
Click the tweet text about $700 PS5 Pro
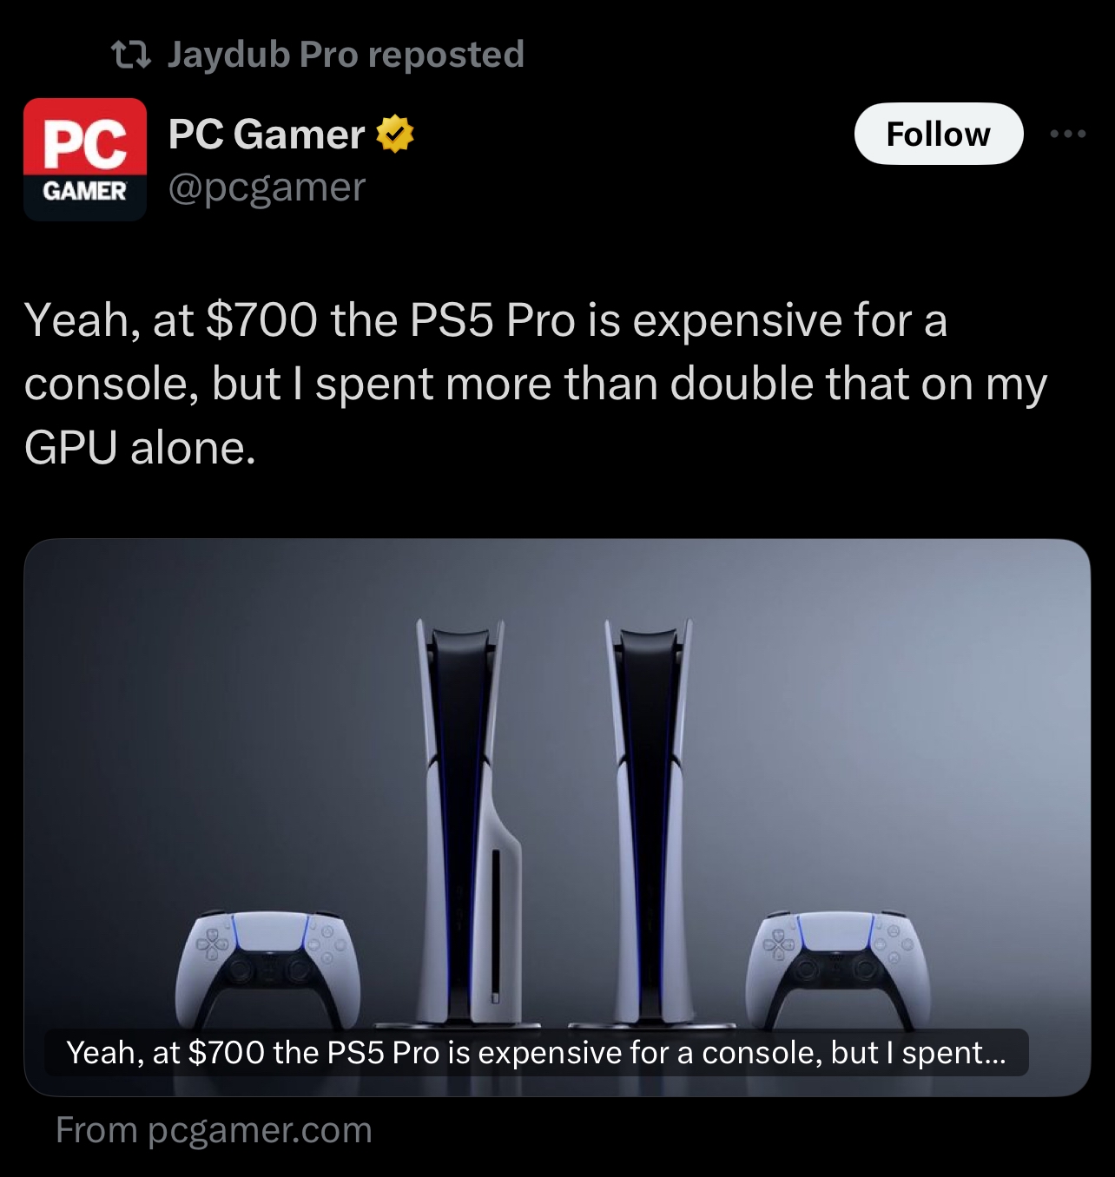click(536, 384)
